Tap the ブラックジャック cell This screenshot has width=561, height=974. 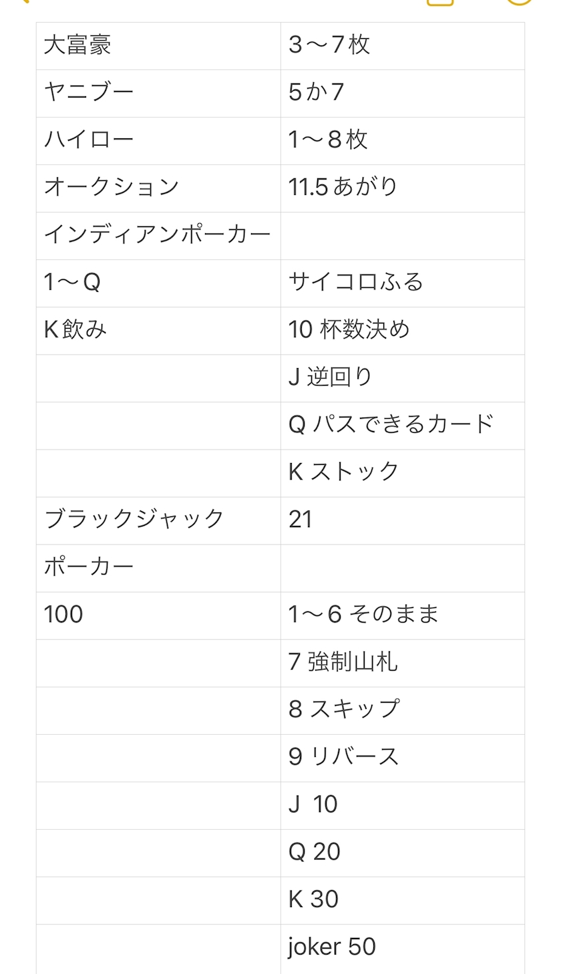click(158, 520)
